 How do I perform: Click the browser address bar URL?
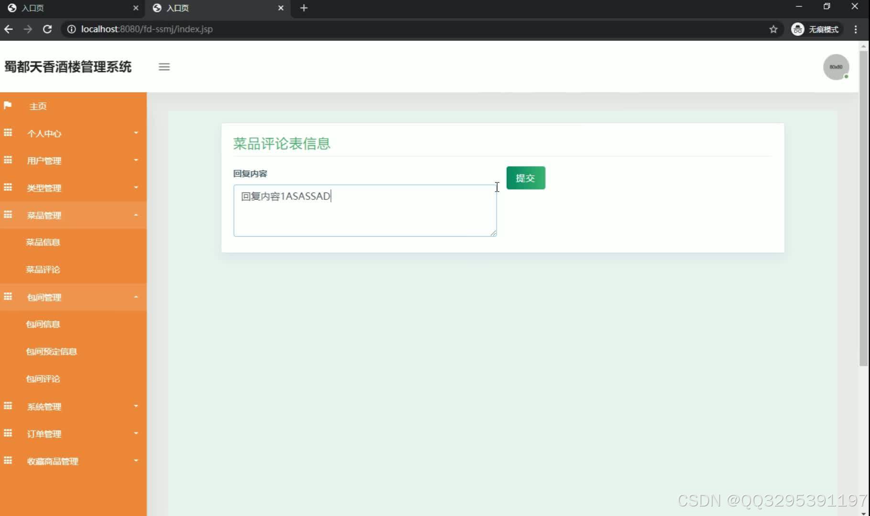(147, 29)
